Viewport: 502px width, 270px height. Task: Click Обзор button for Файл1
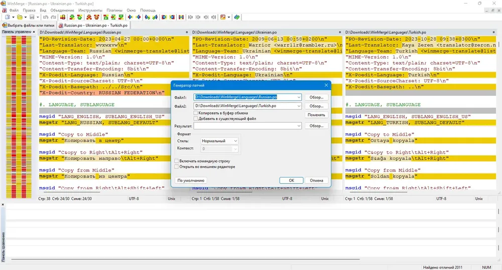(316, 97)
